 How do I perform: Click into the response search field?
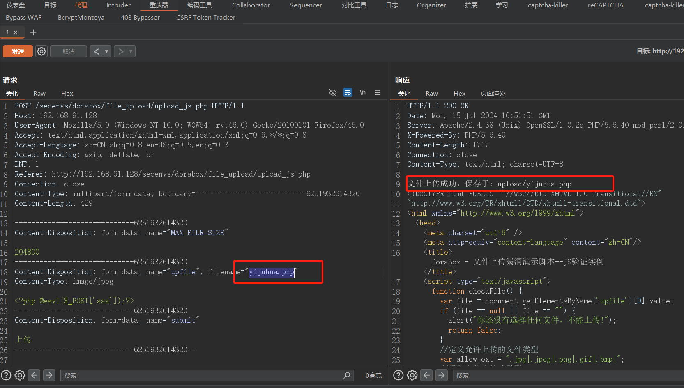(x=569, y=375)
